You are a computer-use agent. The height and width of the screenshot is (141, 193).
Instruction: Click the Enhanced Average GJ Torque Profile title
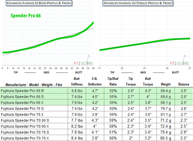[x=137, y=3]
